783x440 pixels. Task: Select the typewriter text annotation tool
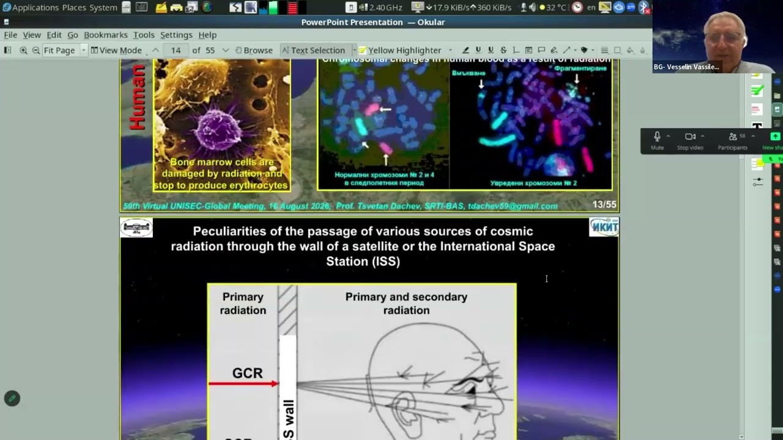tap(516, 50)
